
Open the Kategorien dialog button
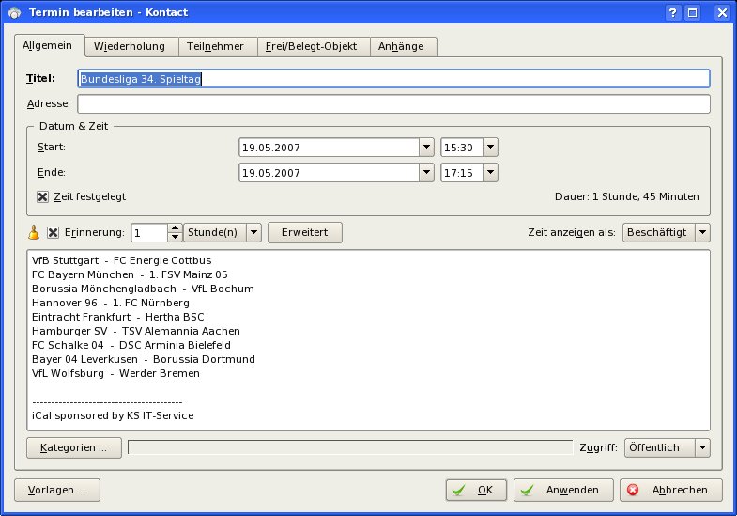click(x=74, y=447)
